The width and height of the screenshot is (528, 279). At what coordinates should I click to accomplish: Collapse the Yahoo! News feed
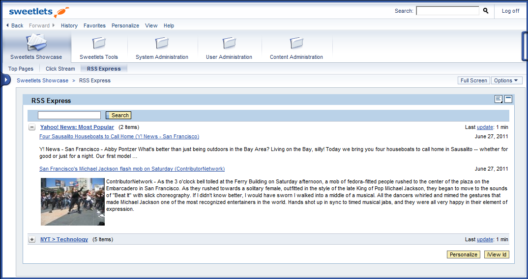(x=31, y=127)
